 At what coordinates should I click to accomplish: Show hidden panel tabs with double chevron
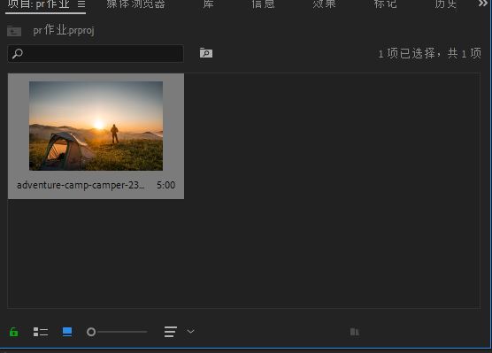coord(483,4)
